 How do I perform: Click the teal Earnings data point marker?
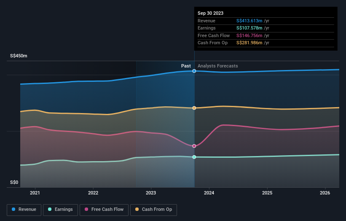point(194,157)
